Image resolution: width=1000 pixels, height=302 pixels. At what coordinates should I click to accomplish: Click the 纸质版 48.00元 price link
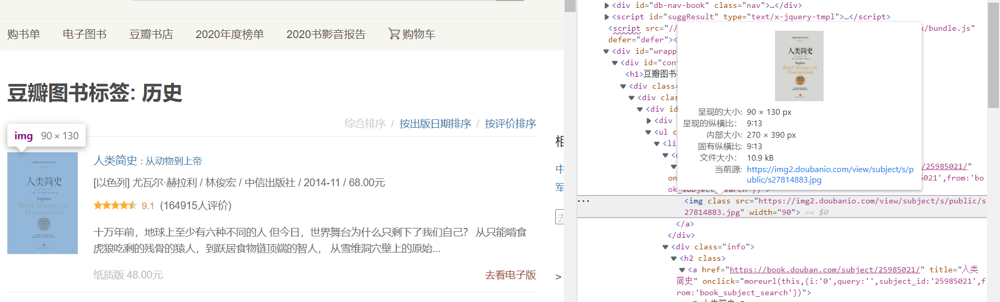pyautogui.click(x=128, y=275)
